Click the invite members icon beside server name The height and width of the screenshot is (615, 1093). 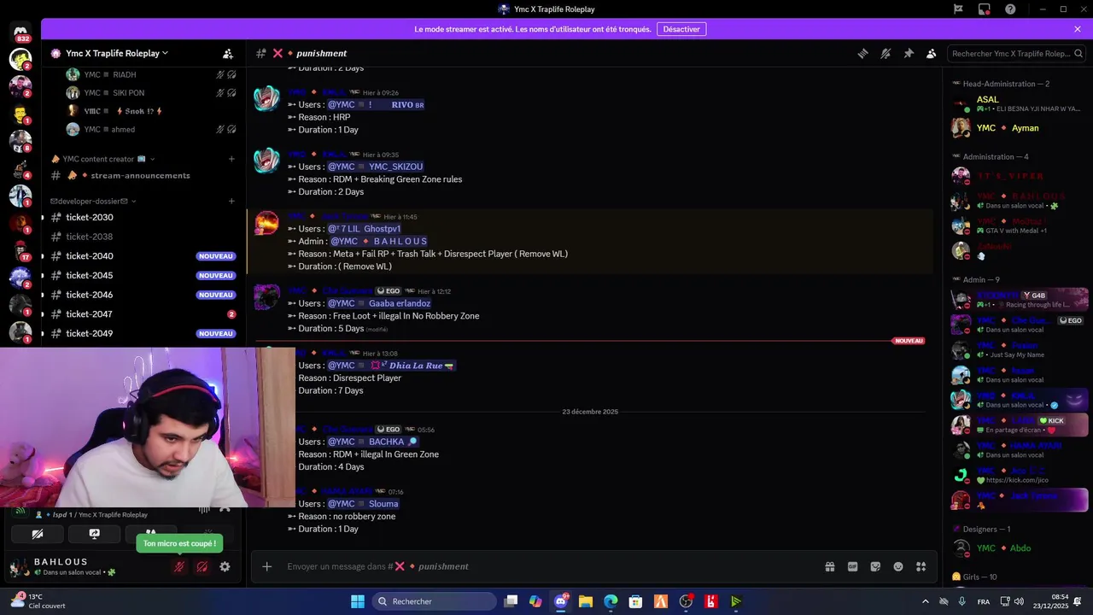click(x=228, y=53)
